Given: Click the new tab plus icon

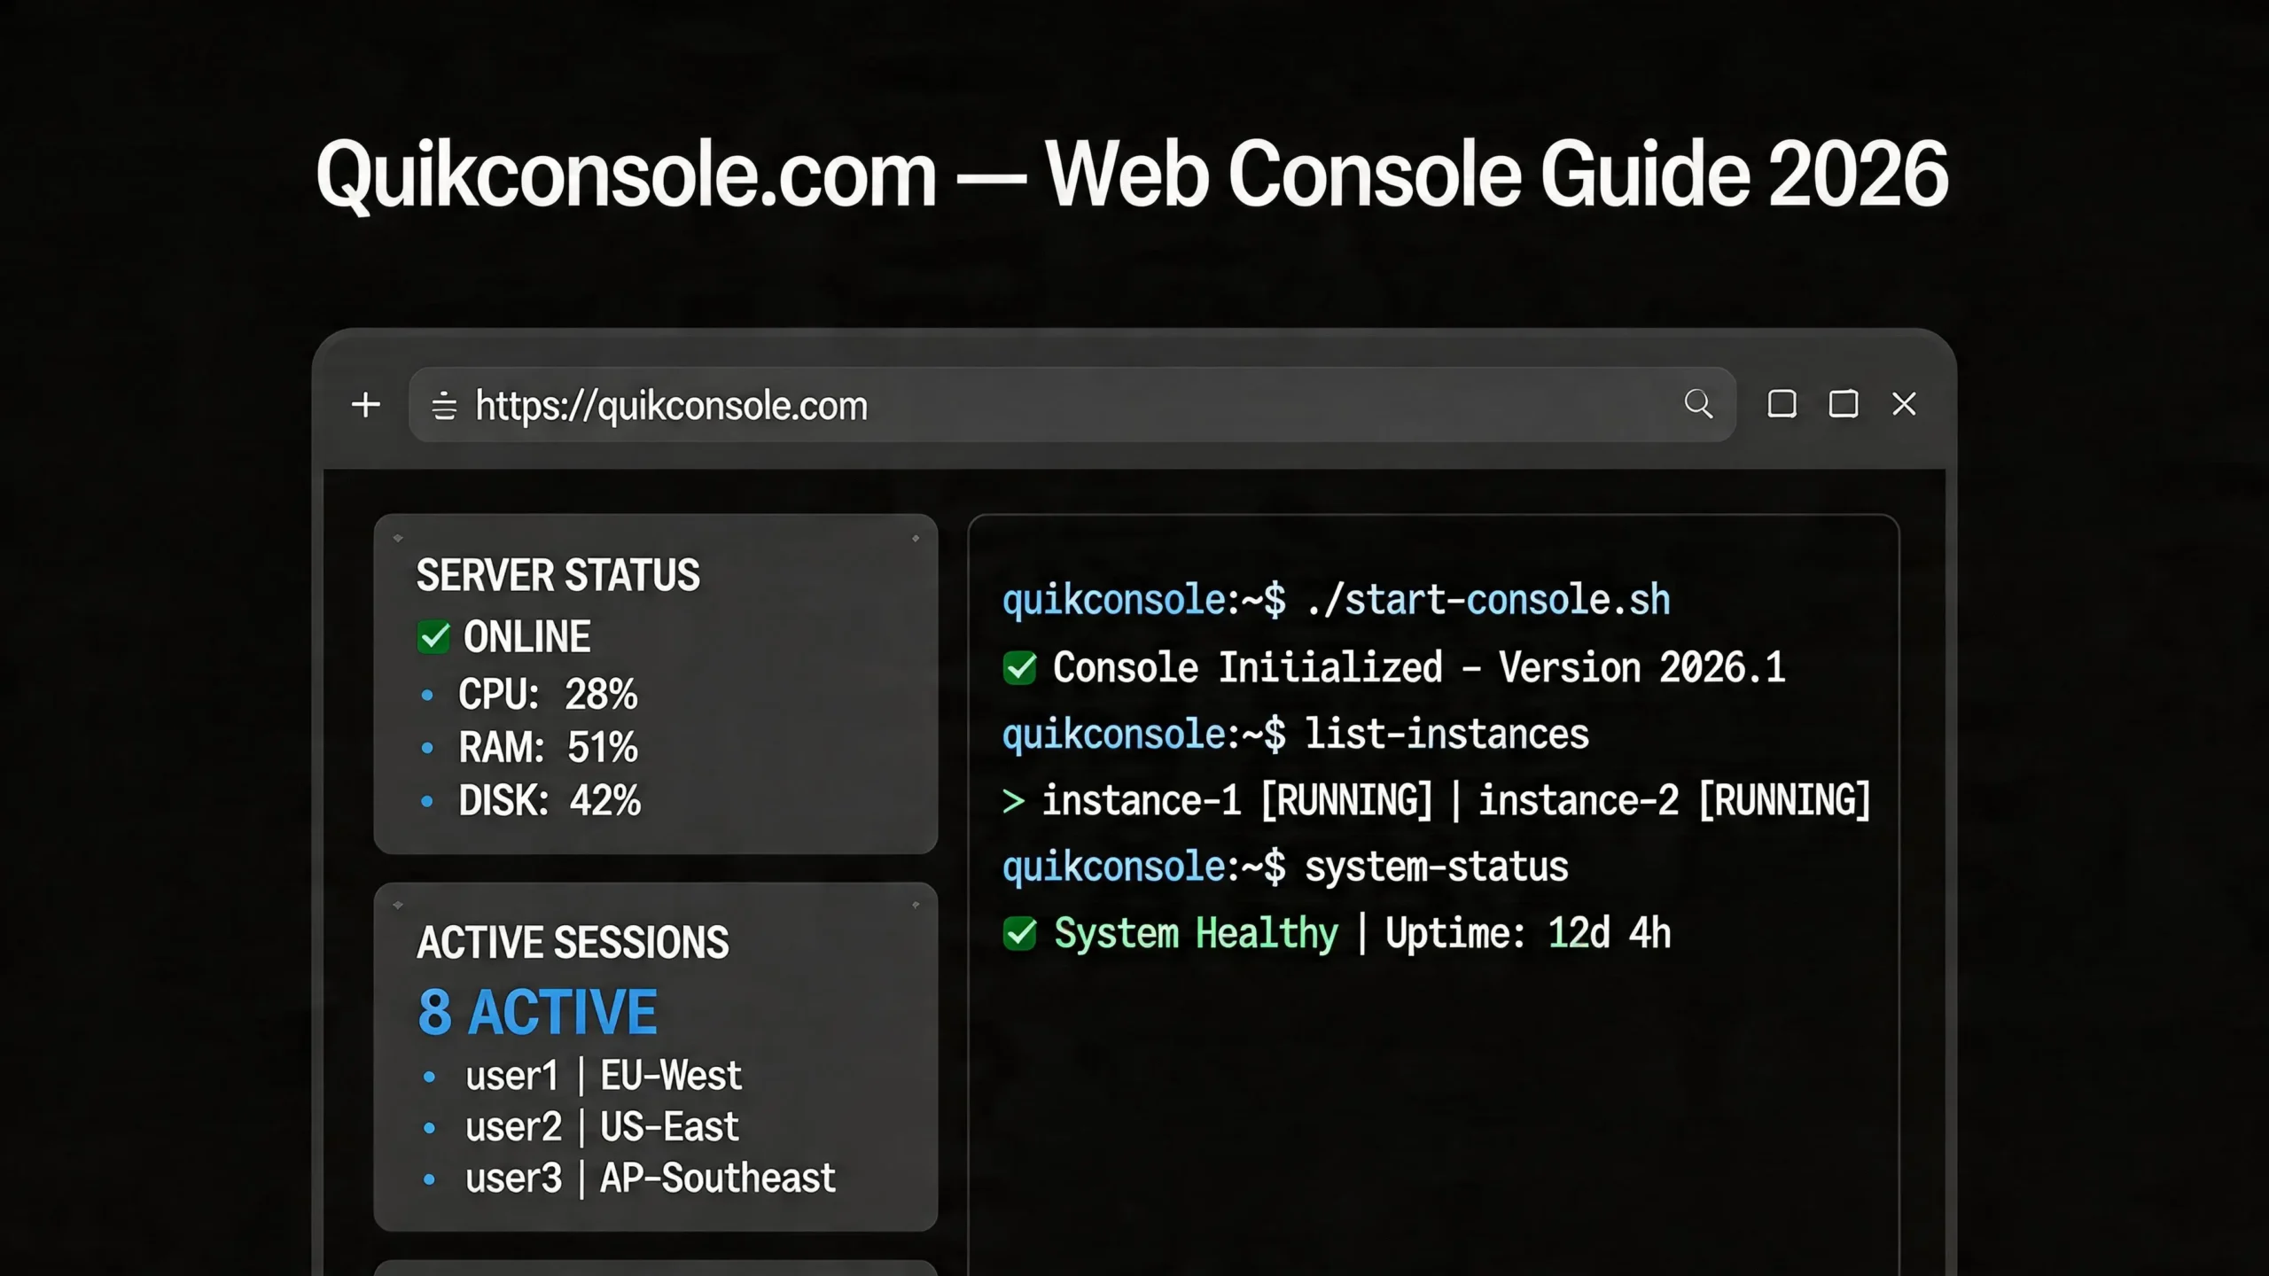Looking at the screenshot, I should (x=365, y=405).
